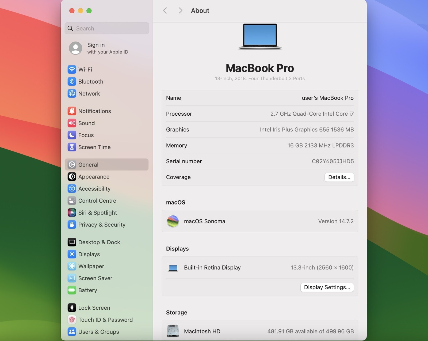Click serial number C02Y605JJHD5
428x341 pixels.
click(333, 161)
